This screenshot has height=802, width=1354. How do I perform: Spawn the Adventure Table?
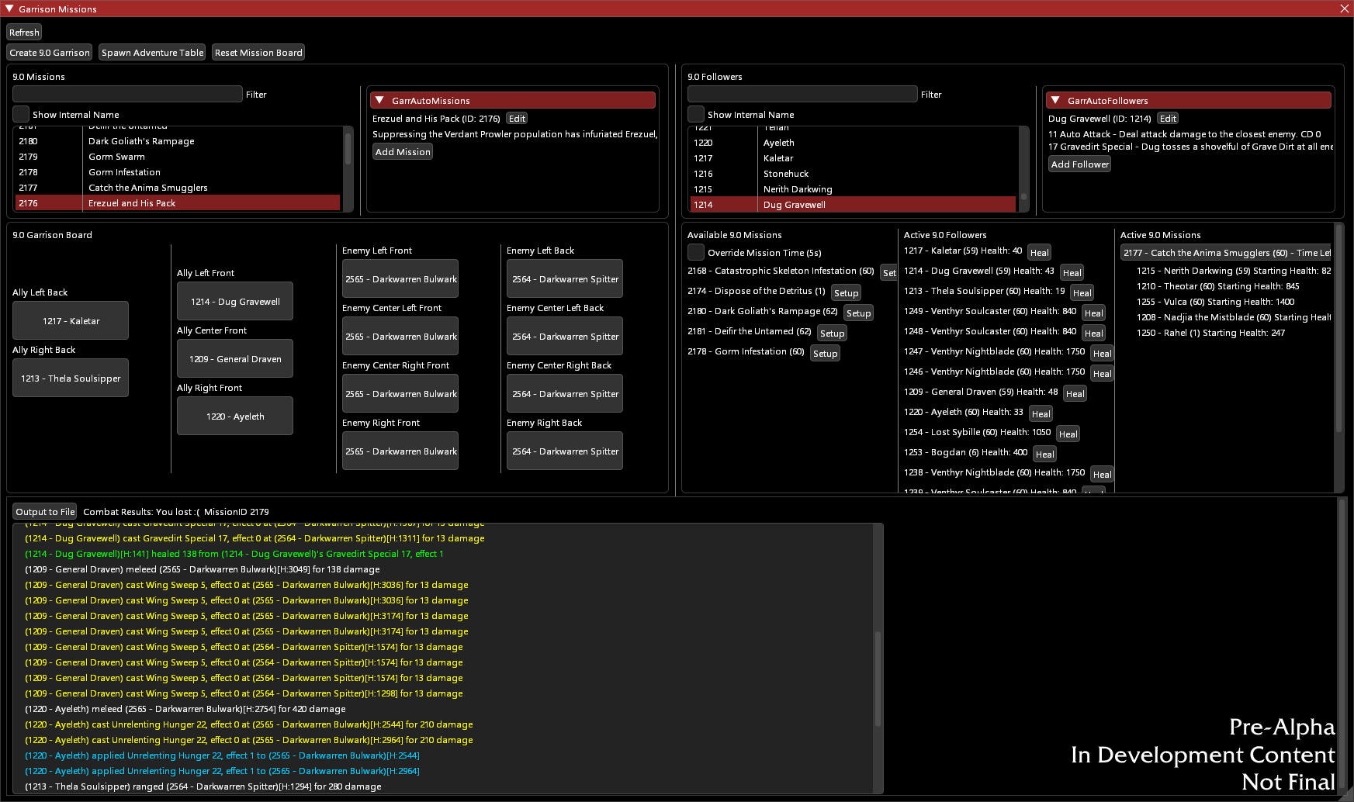(x=152, y=53)
